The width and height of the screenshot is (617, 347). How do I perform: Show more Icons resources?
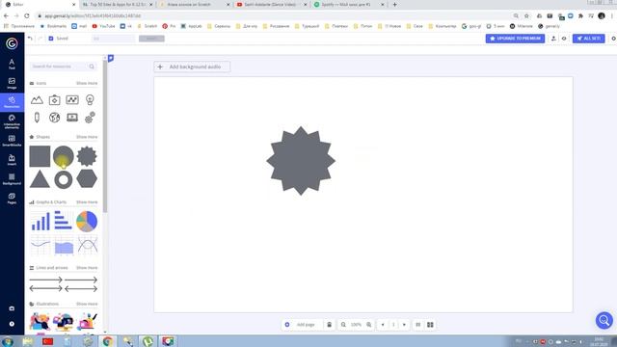(x=87, y=84)
